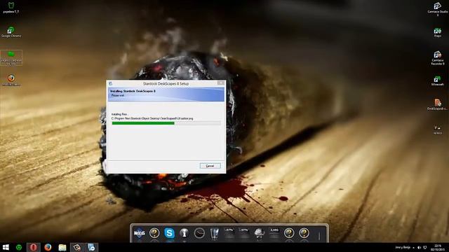Open the papelera T_T recycle bin icon
449x252 pixels.
11,8
